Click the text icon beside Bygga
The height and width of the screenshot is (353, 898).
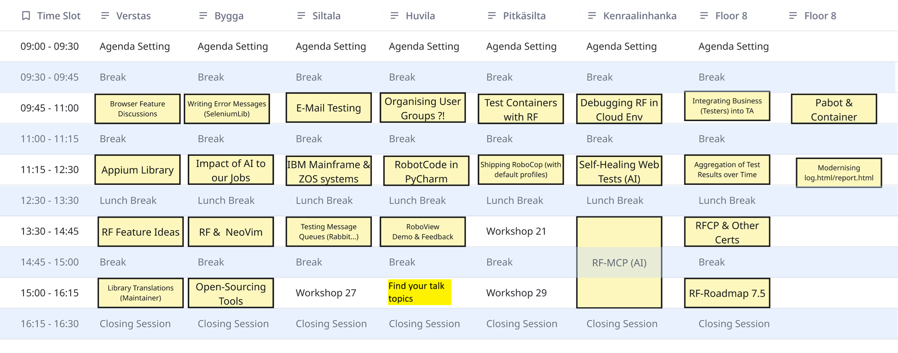(203, 16)
